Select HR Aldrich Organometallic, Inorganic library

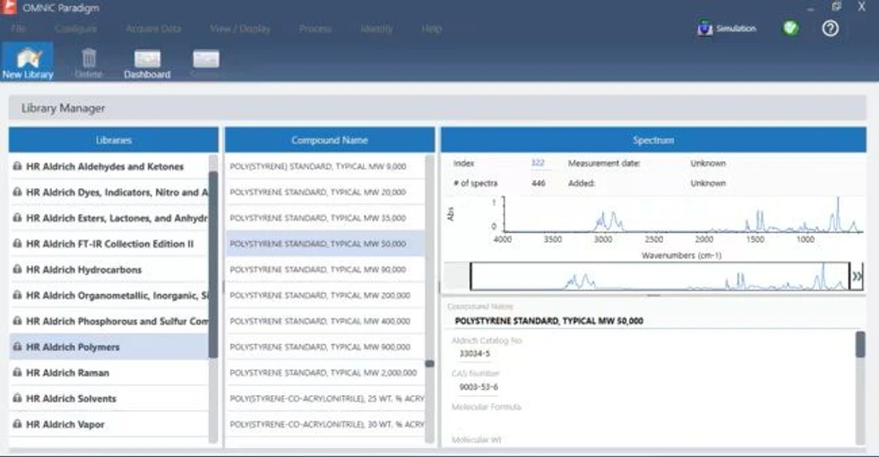(108, 296)
